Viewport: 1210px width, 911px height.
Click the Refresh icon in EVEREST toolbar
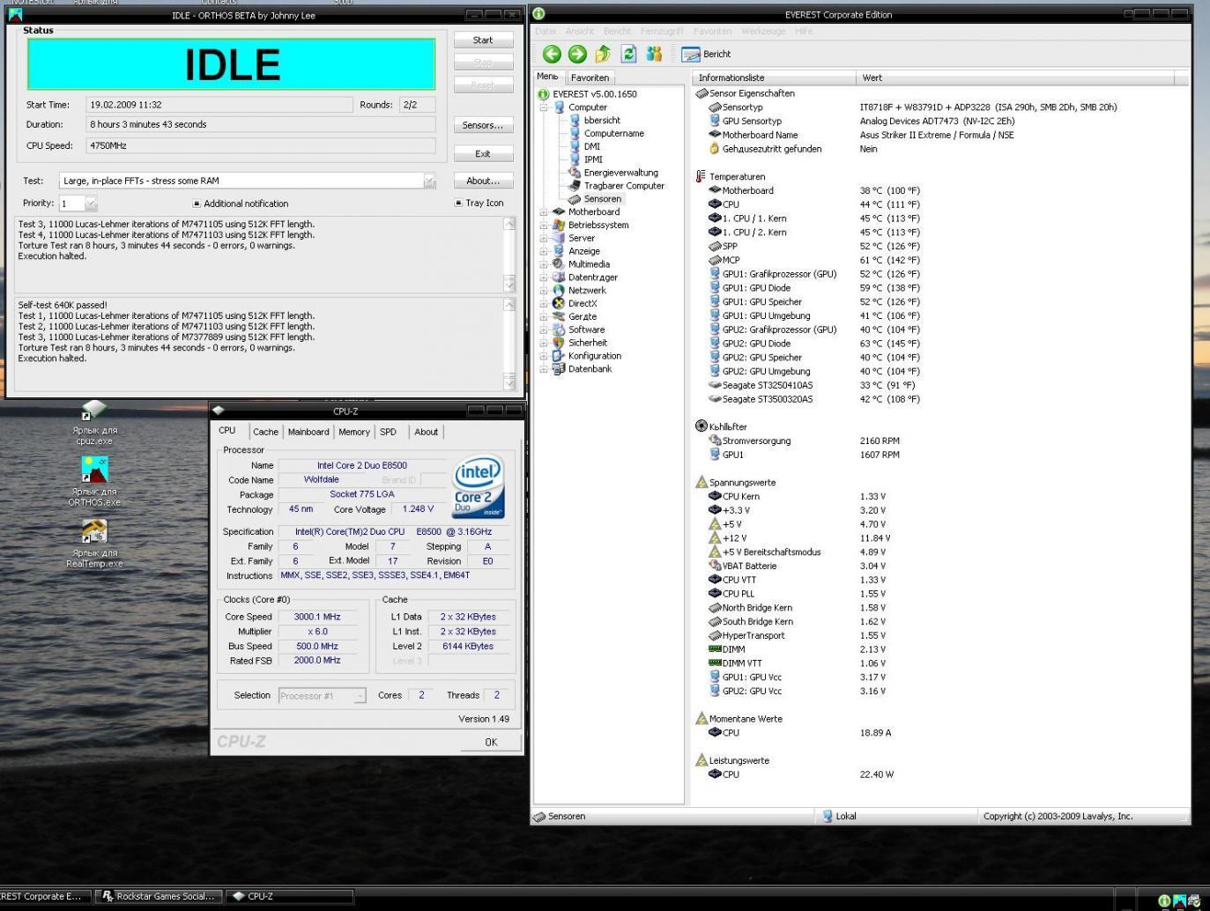[628, 55]
